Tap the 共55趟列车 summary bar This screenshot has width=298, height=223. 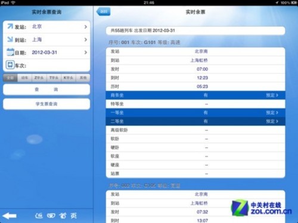click(195, 30)
